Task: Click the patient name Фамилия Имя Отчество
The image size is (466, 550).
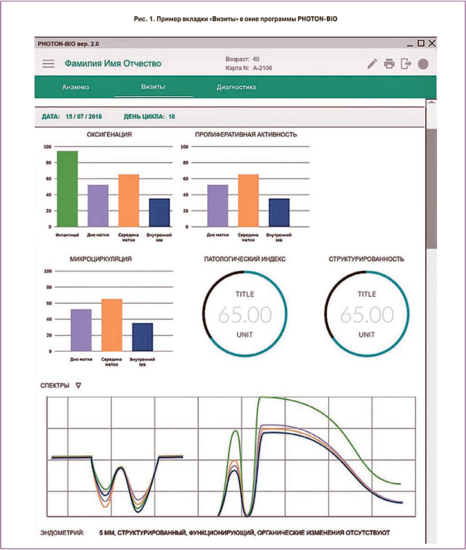Action: click(113, 63)
